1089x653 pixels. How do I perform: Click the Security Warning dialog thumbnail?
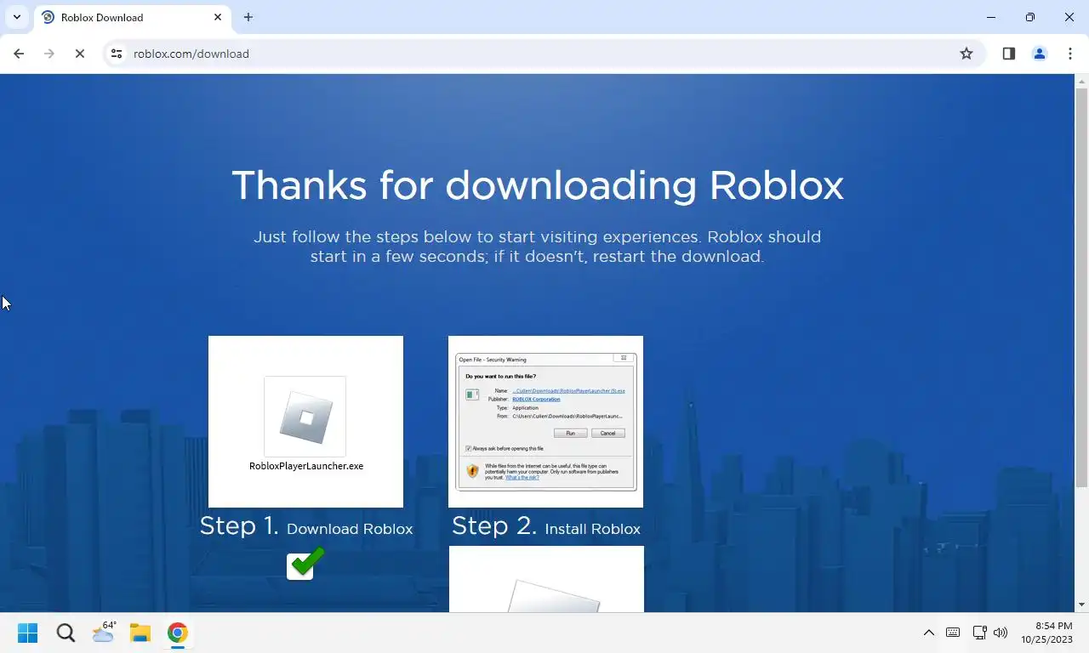tap(545, 421)
